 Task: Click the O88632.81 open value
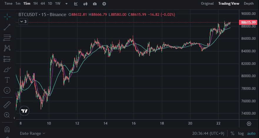[x=78, y=15]
